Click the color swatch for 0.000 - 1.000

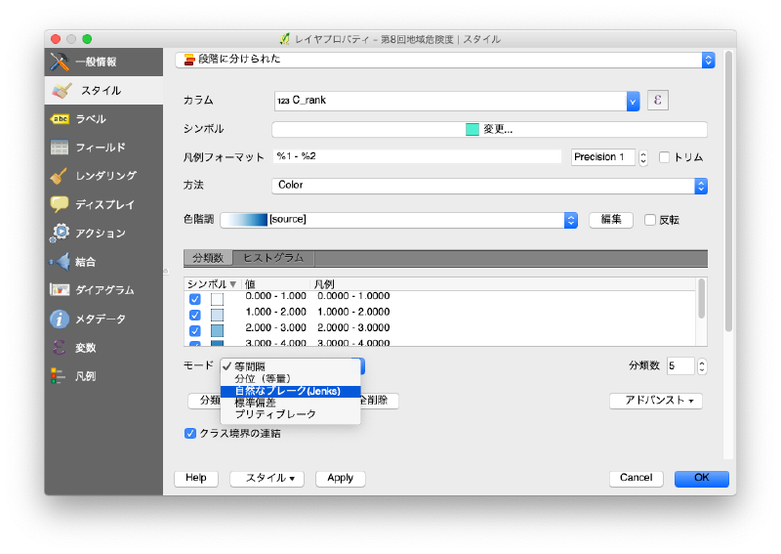pos(217,299)
